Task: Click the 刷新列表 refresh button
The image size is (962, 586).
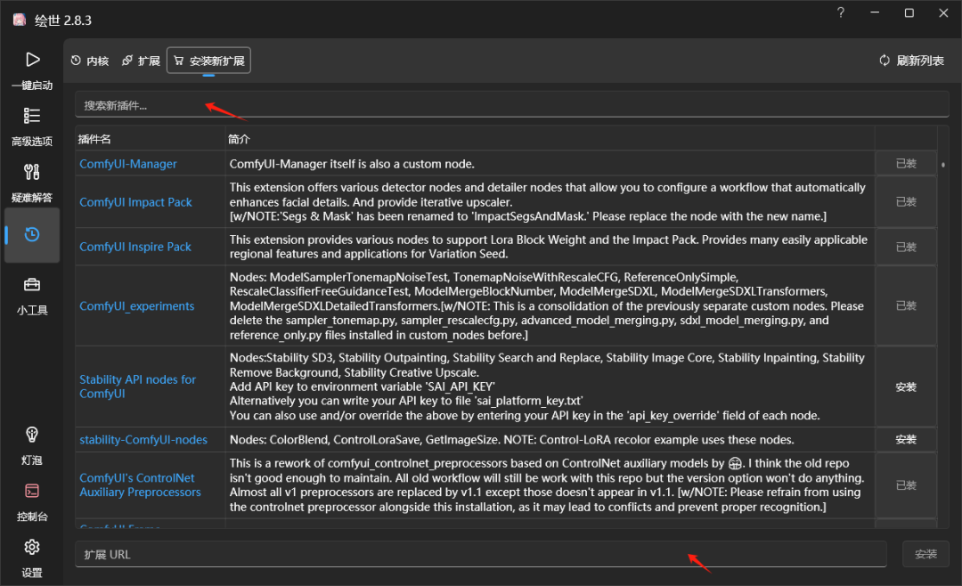Action: pyautogui.click(x=912, y=61)
